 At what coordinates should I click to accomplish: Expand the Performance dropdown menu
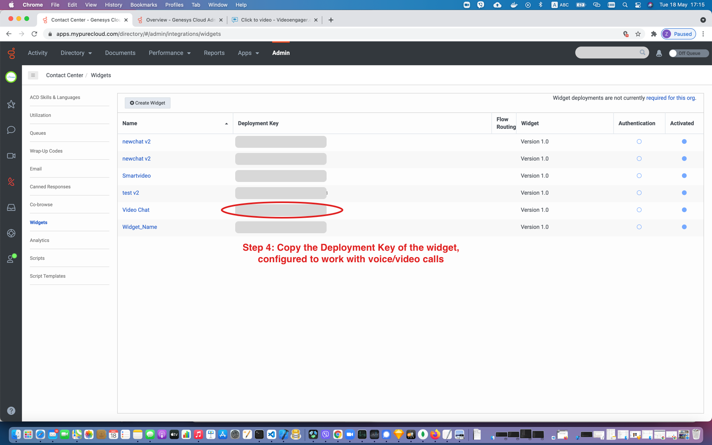point(170,53)
